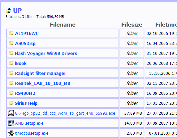This screenshot has height=138, width=177.
Task: Select the 14,03 MB filesize cell
Action: pyautogui.click(x=132, y=123)
